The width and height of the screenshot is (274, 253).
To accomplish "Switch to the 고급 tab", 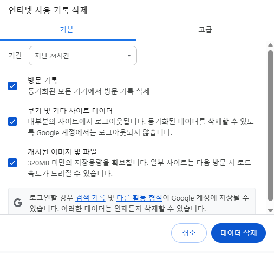I will point(205,30).
